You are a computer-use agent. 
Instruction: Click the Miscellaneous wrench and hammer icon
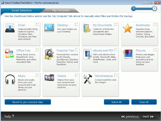click(88, 79)
